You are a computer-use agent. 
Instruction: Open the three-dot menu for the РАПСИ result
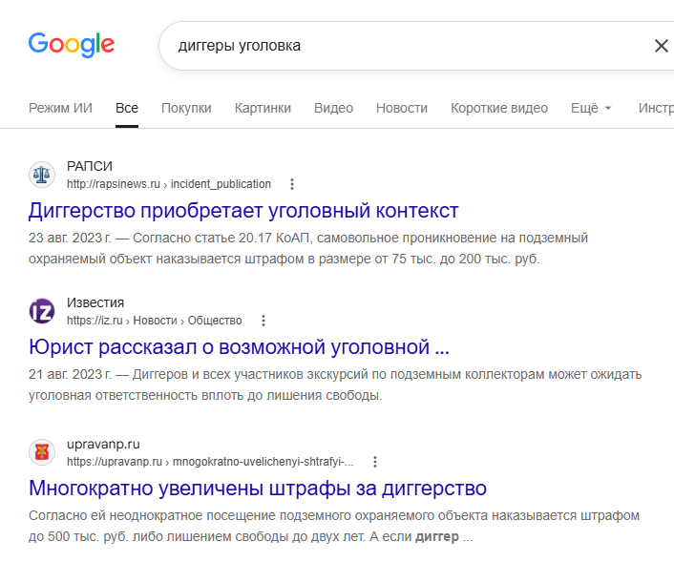292,184
